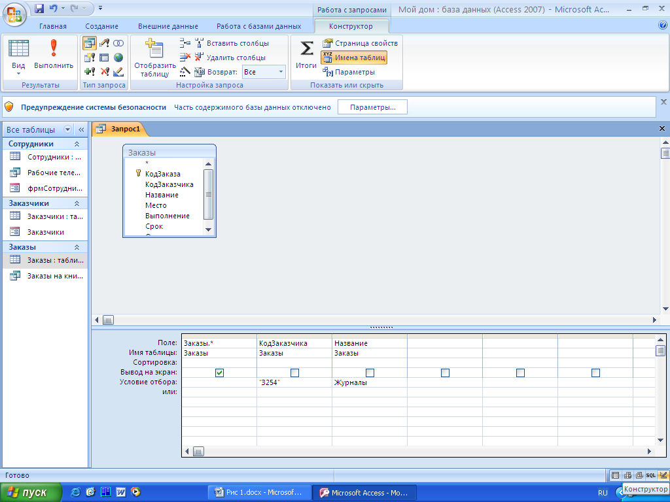Collapse the navigation pane with double chevron
670x502 pixels.
coord(81,129)
